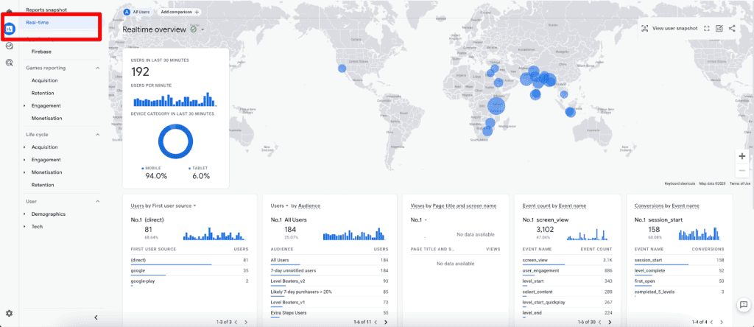Go to next page of First user source
Image resolution: width=754 pixels, height=327 pixels.
(246, 322)
